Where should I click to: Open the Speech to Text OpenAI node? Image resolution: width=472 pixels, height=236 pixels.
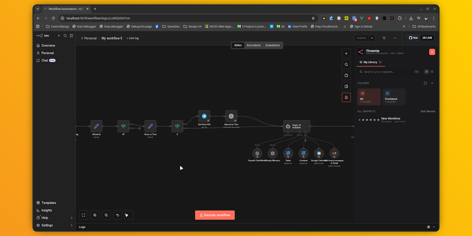click(x=231, y=116)
